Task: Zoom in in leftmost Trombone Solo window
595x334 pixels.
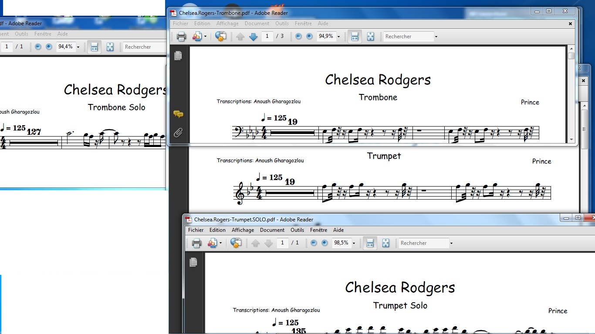Action: click(x=49, y=47)
